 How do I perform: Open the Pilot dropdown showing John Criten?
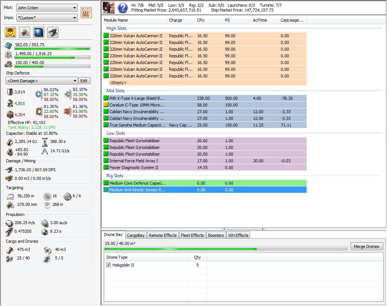pyautogui.click(x=47, y=8)
